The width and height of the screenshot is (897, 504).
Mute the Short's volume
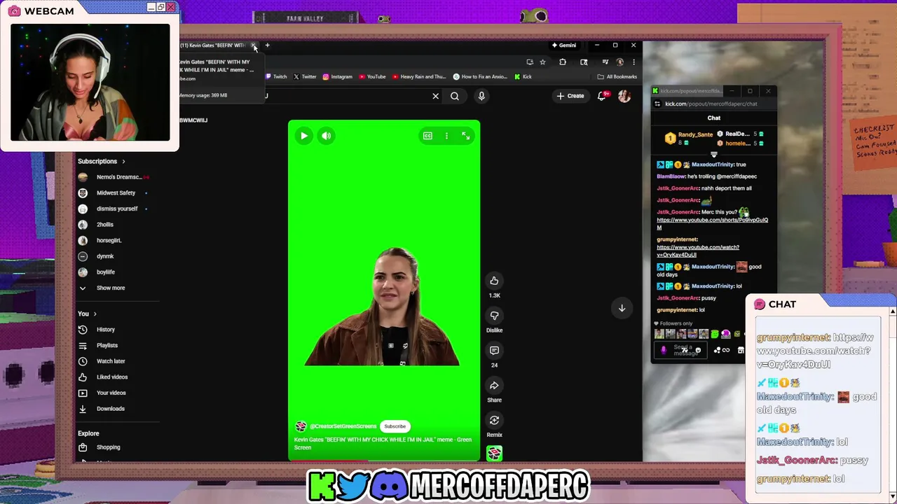click(327, 136)
